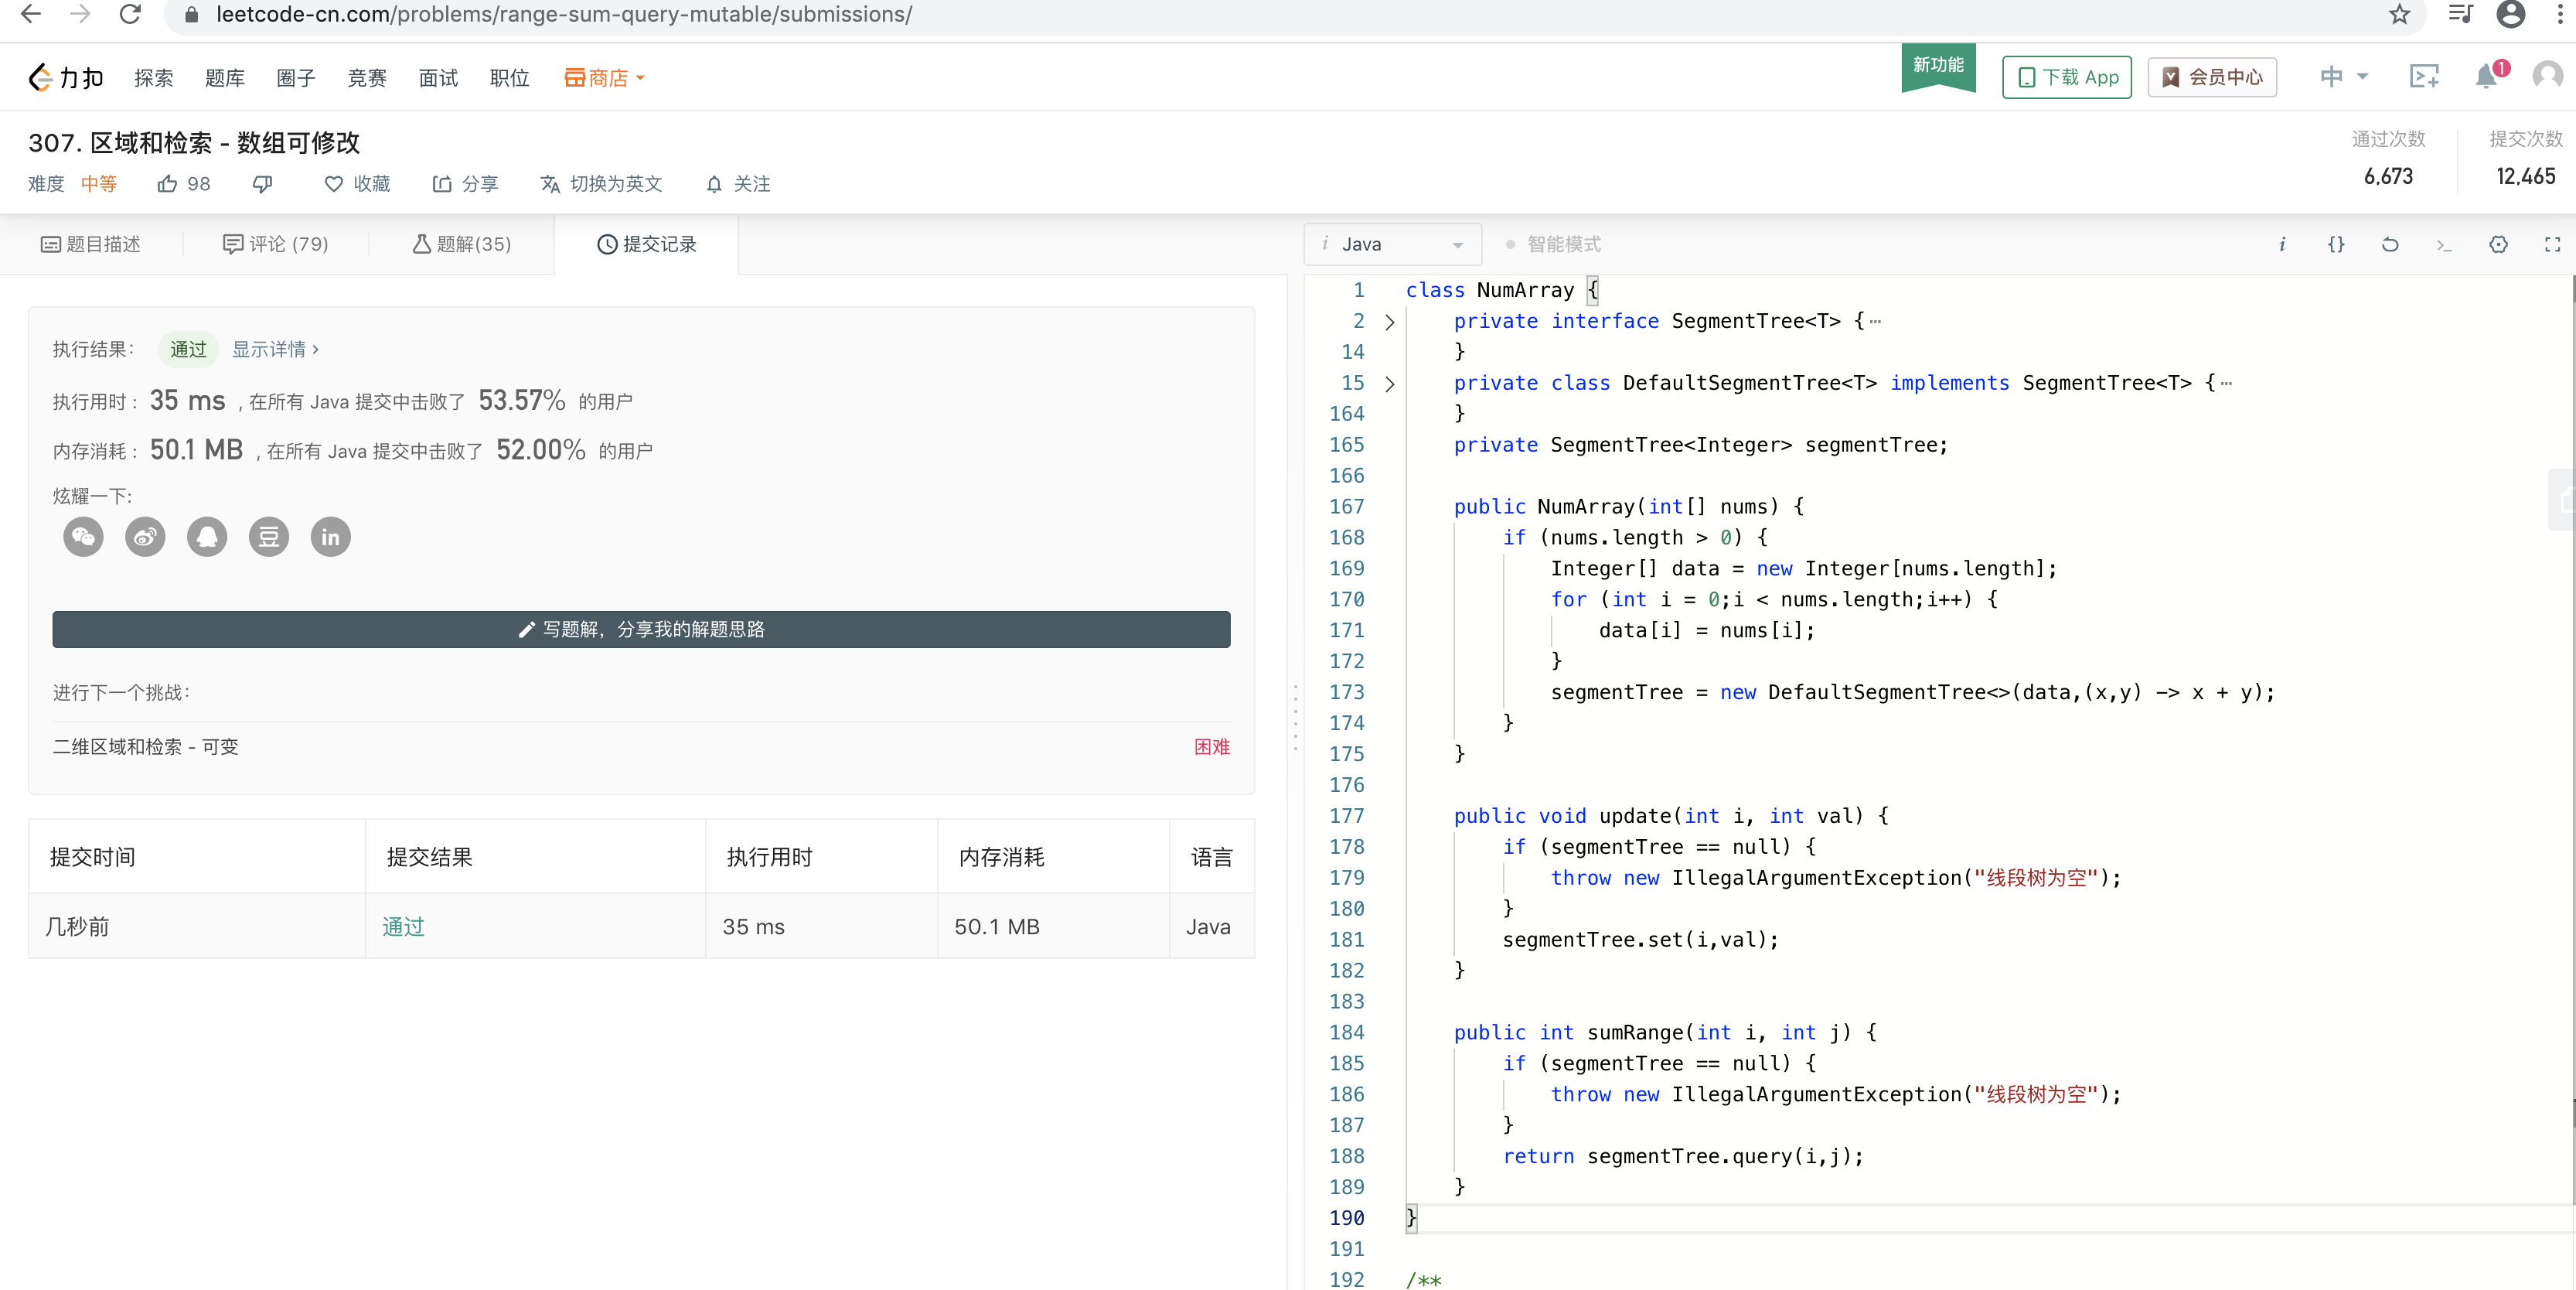Screen dimensions: 2576x1290
Task: Open the 商店 store dropdown
Action: click(x=604, y=78)
